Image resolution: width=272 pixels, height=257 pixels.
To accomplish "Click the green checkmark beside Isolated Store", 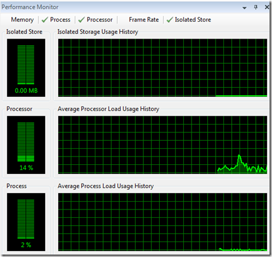I will pos(170,20).
